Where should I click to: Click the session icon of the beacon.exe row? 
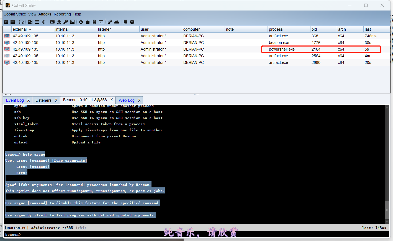(7, 43)
